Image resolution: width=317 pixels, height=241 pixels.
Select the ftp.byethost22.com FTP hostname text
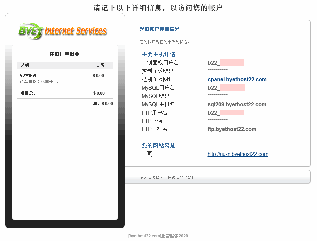coord(232,129)
